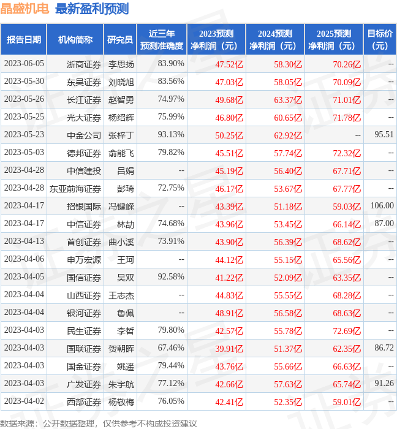
Task: Click target price 87.00
Action: [384, 223]
